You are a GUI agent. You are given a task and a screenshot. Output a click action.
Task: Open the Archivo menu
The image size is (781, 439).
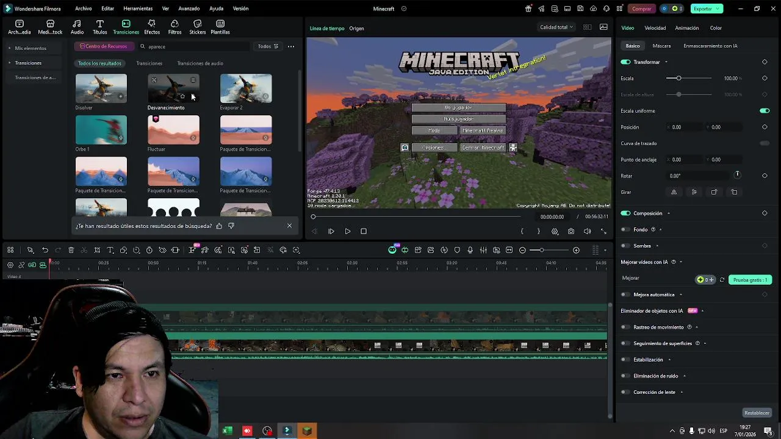(x=84, y=9)
